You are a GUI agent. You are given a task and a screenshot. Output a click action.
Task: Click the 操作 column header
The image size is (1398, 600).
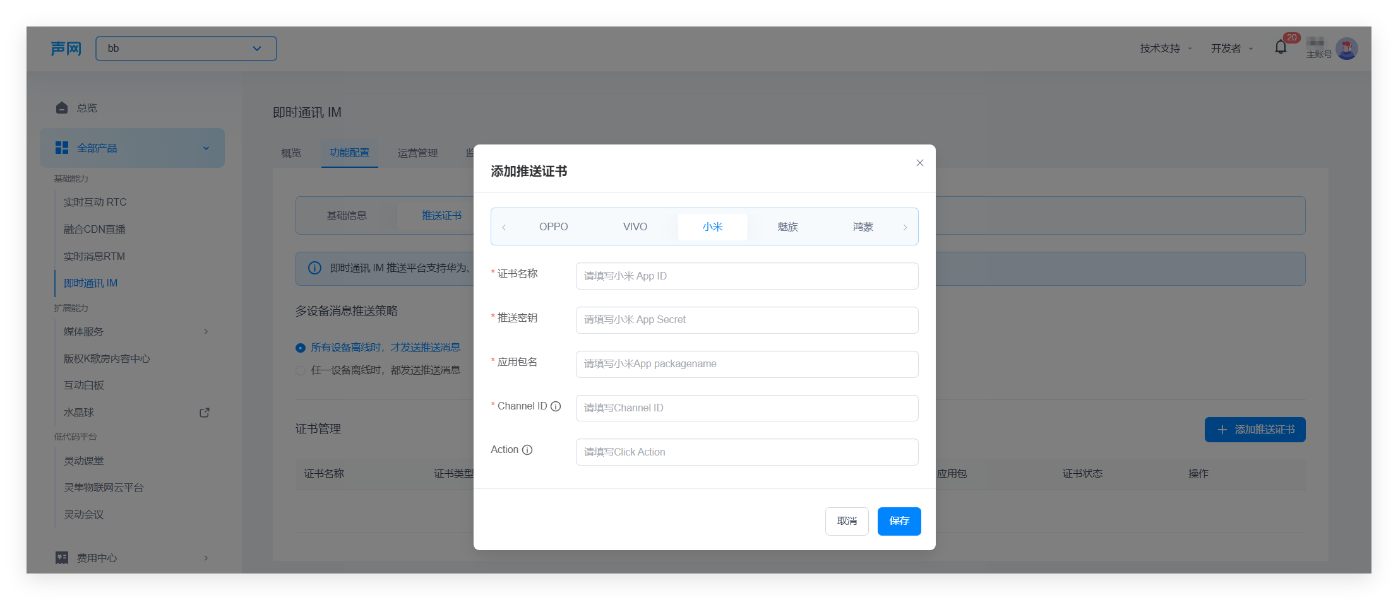(x=1198, y=474)
